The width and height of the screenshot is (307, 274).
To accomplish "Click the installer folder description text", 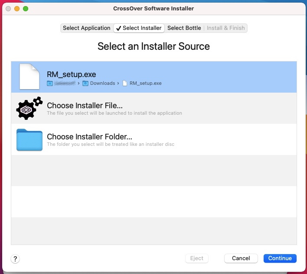I will point(111,144).
